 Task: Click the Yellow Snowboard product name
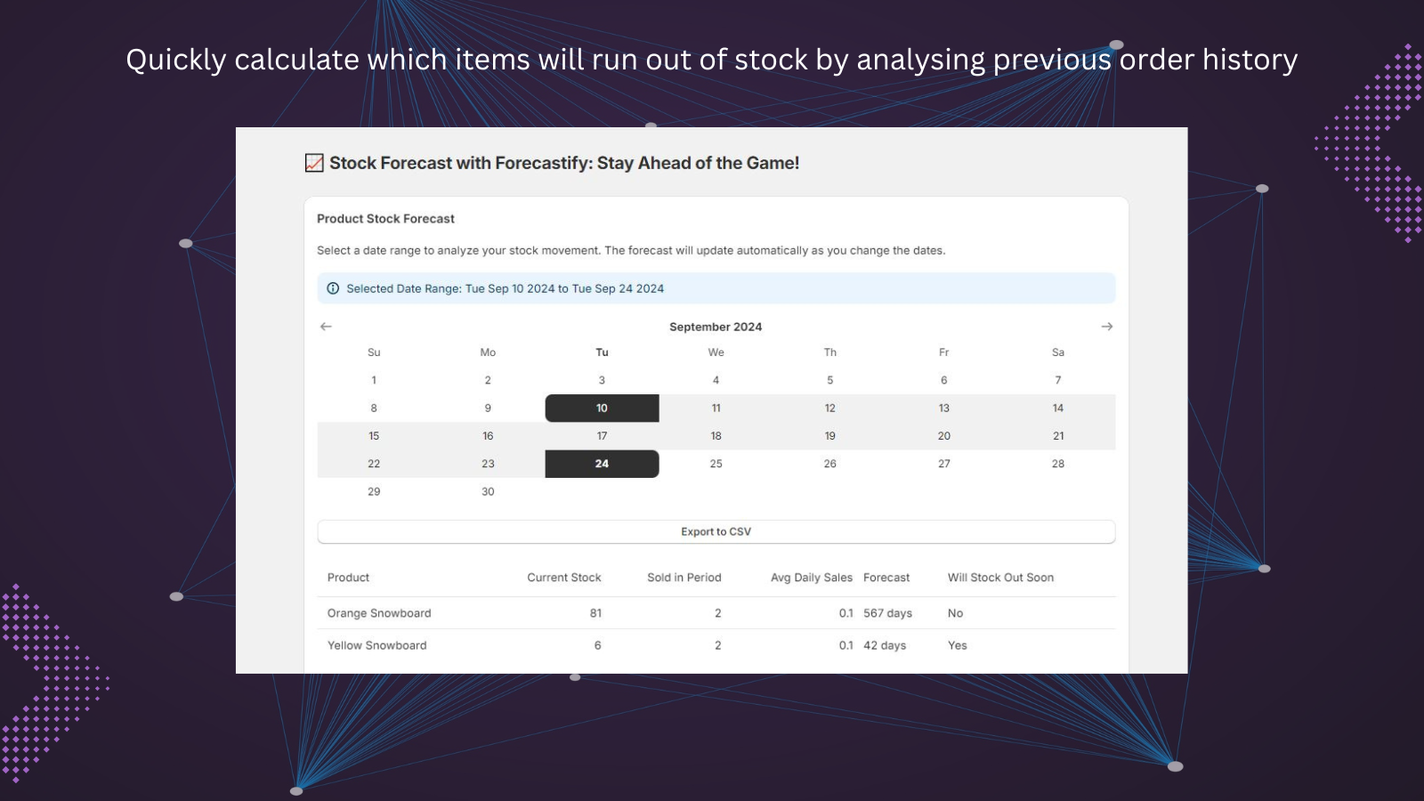[376, 645]
